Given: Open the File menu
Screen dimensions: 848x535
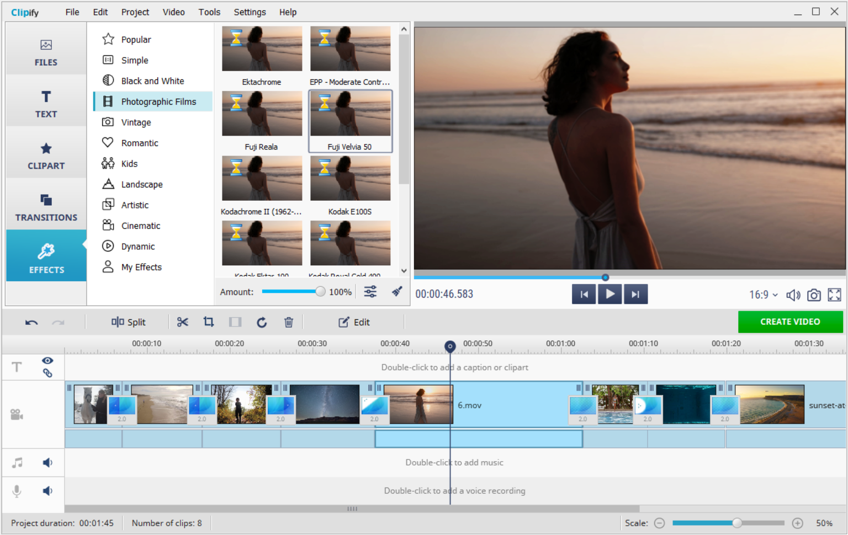Looking at the screenshot, I should 72,12.
